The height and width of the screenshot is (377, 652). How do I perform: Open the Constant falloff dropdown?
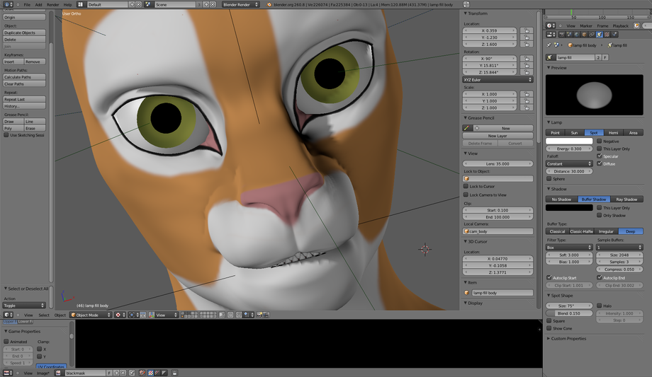[x=569, y=163]
